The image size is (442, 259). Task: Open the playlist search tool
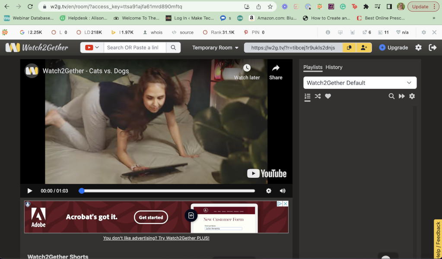391,96
